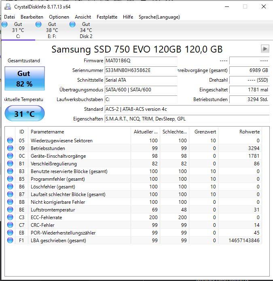This screenshot has height=281, width=273.
Task: Click status icon of ECC-Fehlerrate row
Action: pyautogui.click(x=10, y=218)
